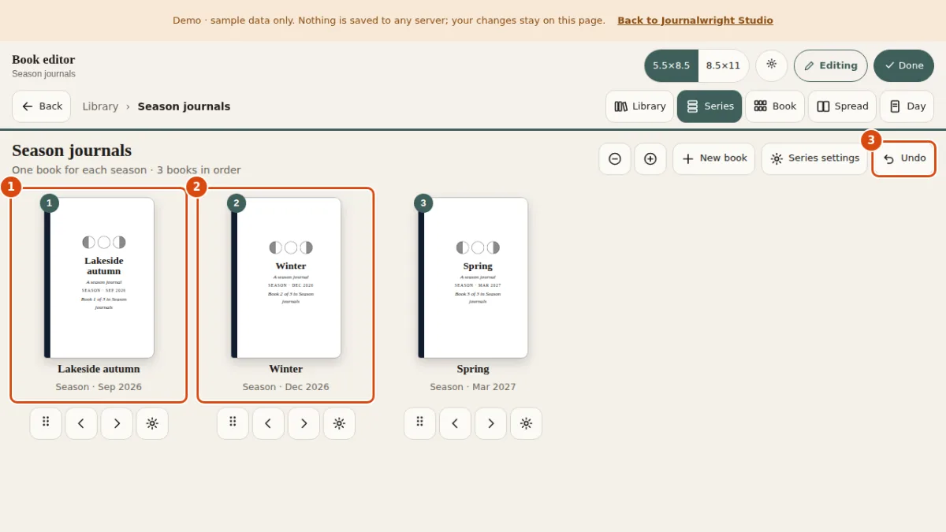The height and width of the screenshot is (532, 946).
Task: Click the "Season · Sep 2026" caption
Action: (x=99, y=387)
